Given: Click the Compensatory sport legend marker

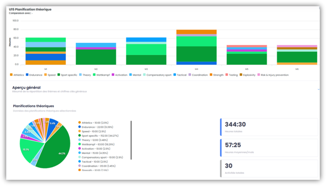Looking at the screenshot, I should [x=144, y=75].
